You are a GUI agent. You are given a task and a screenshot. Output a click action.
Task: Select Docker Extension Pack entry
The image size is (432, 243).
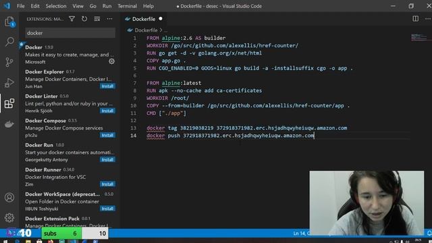coord(70,222)
